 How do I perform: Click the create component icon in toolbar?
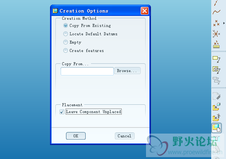(x=217, y=128)
